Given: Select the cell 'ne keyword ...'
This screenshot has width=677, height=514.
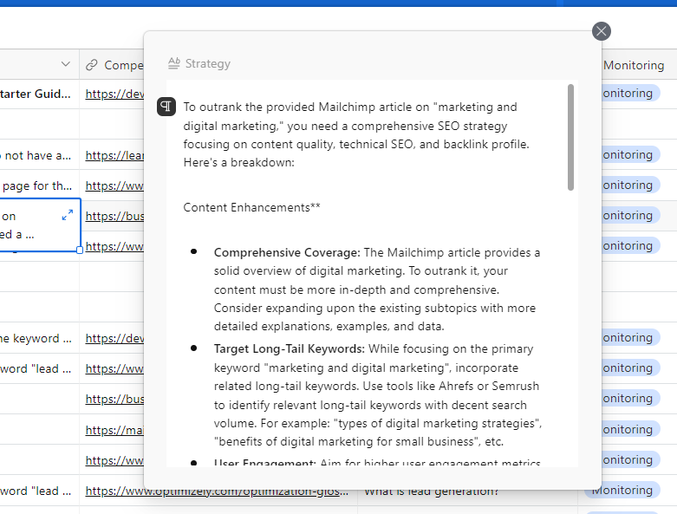Looking at the screenshot, I should click(x=39, y=338).
